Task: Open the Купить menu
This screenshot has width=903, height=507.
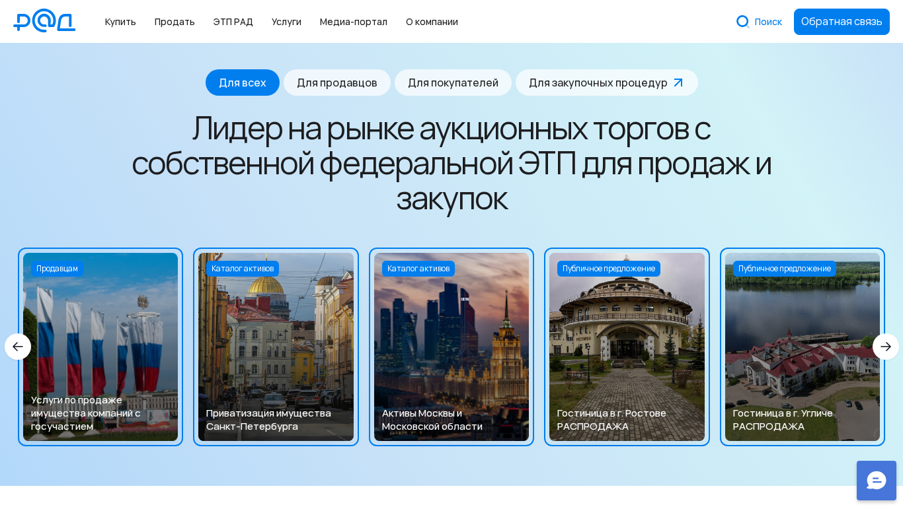Action: 120,22
